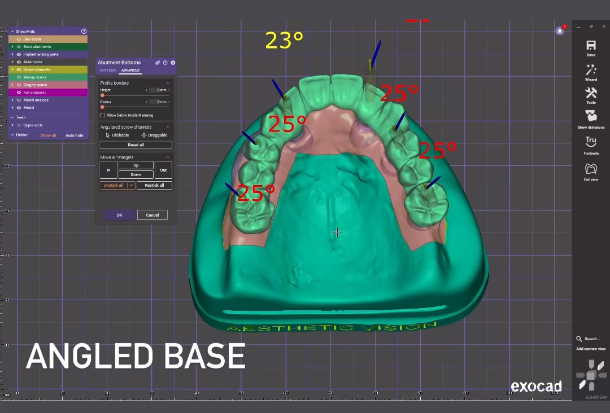Open the Unstick all dropdown arrow

click(132, 185)
